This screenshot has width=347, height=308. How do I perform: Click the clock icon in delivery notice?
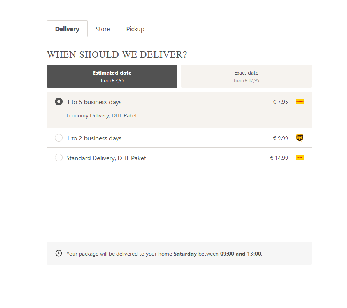point(59,253)
